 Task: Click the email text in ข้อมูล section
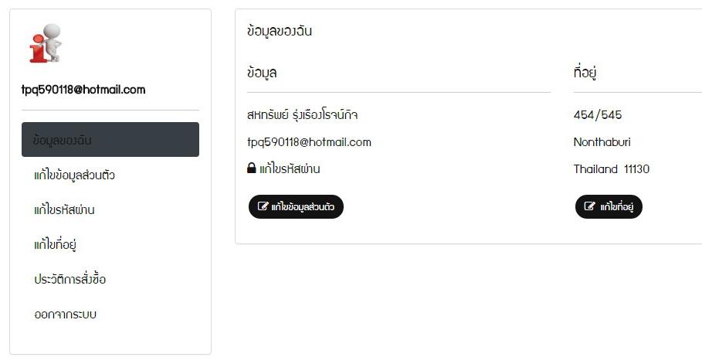(x=309, y=142)
